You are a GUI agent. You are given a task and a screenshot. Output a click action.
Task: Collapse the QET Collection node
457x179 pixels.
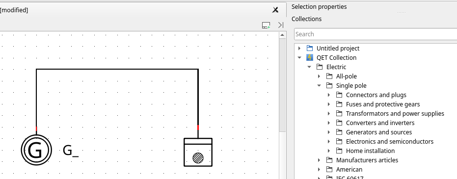pos(299,58)
